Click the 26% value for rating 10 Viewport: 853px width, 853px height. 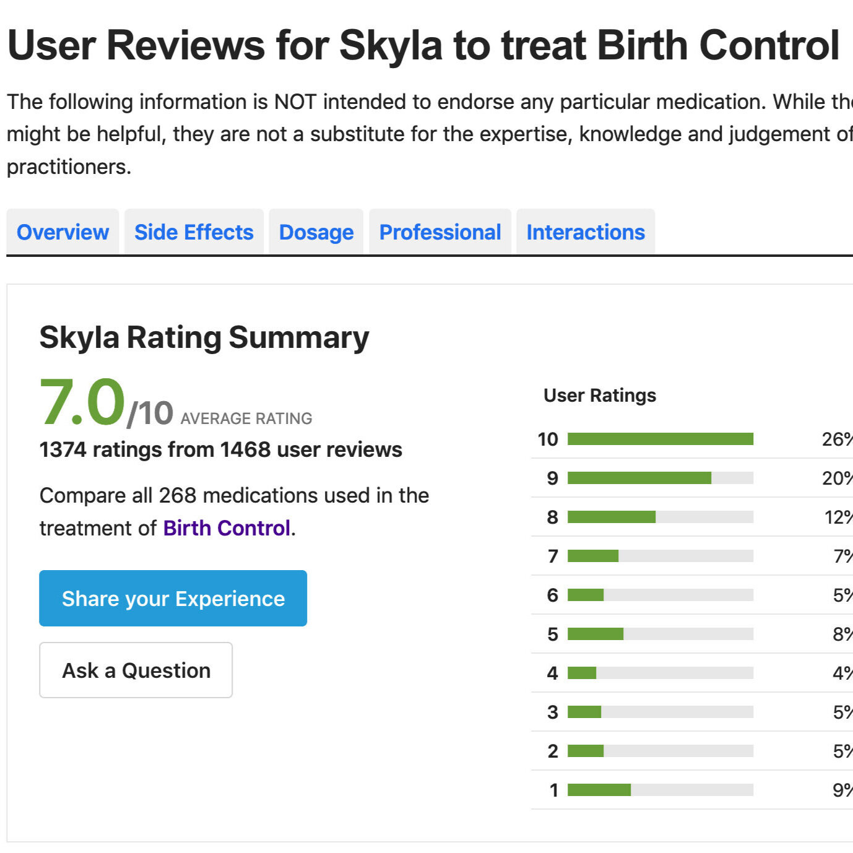(x=837, y=439)
